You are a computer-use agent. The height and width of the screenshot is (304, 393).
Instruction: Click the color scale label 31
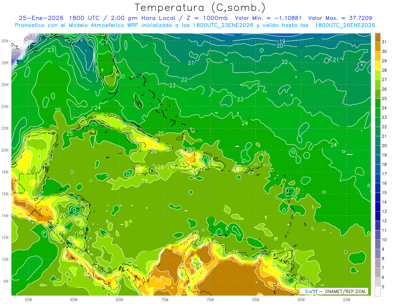click(384, 42)
